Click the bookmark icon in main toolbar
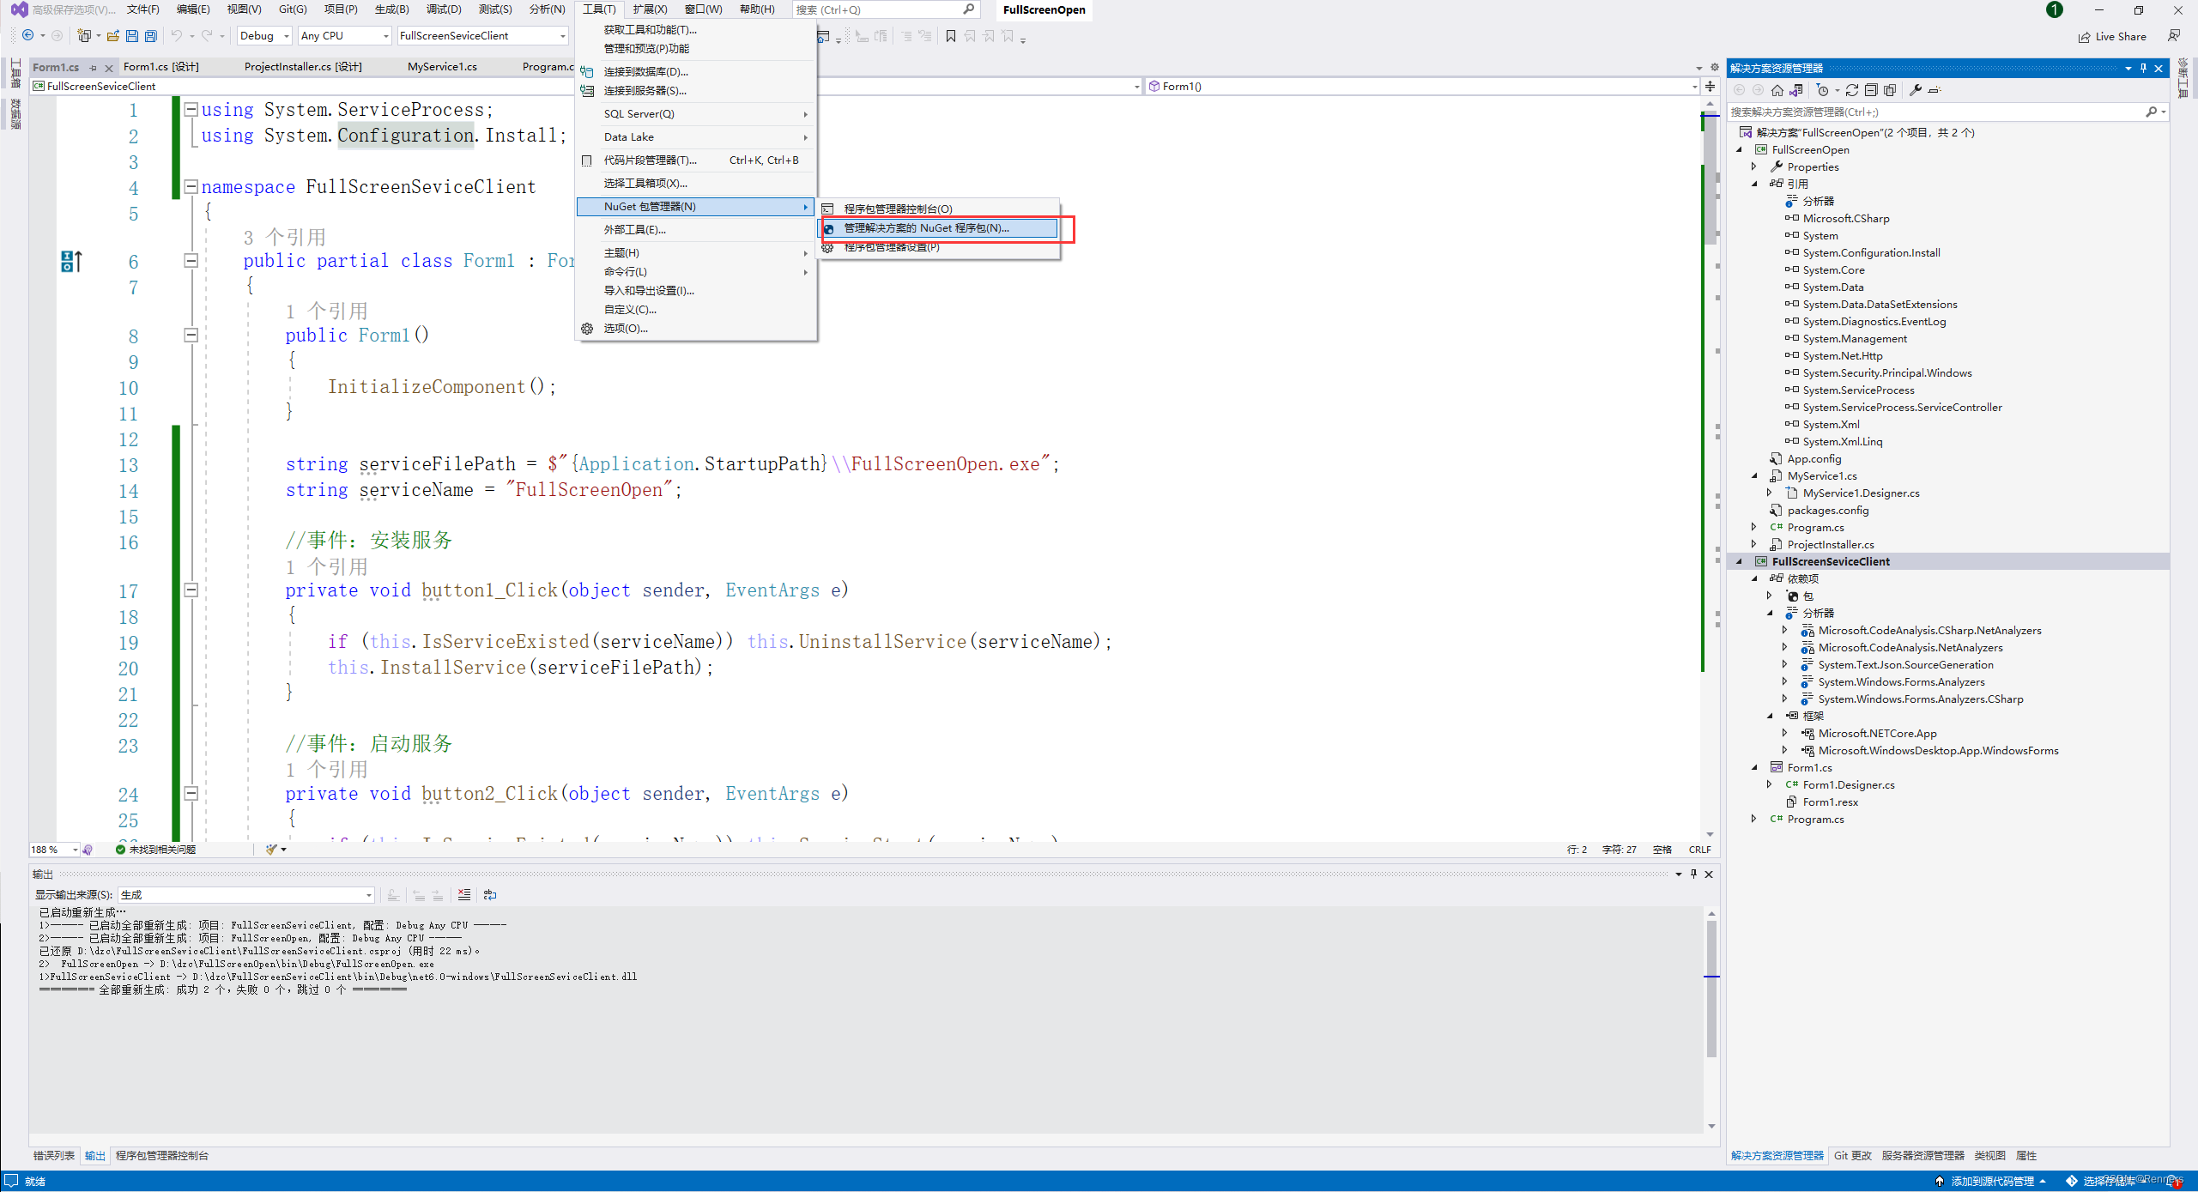Image resolution: width=2198 pixels, height=1192 pixels. tap(950, 36)
